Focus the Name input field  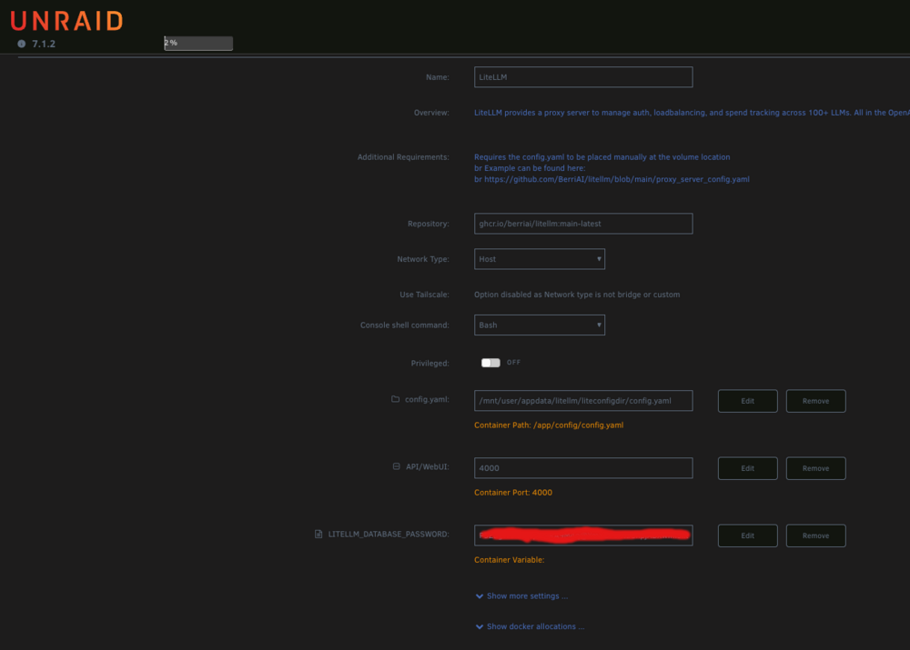(583, 77)
